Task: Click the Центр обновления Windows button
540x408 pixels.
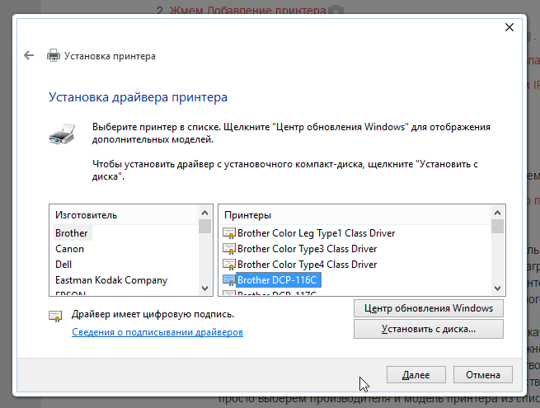Action: point(429,308)
